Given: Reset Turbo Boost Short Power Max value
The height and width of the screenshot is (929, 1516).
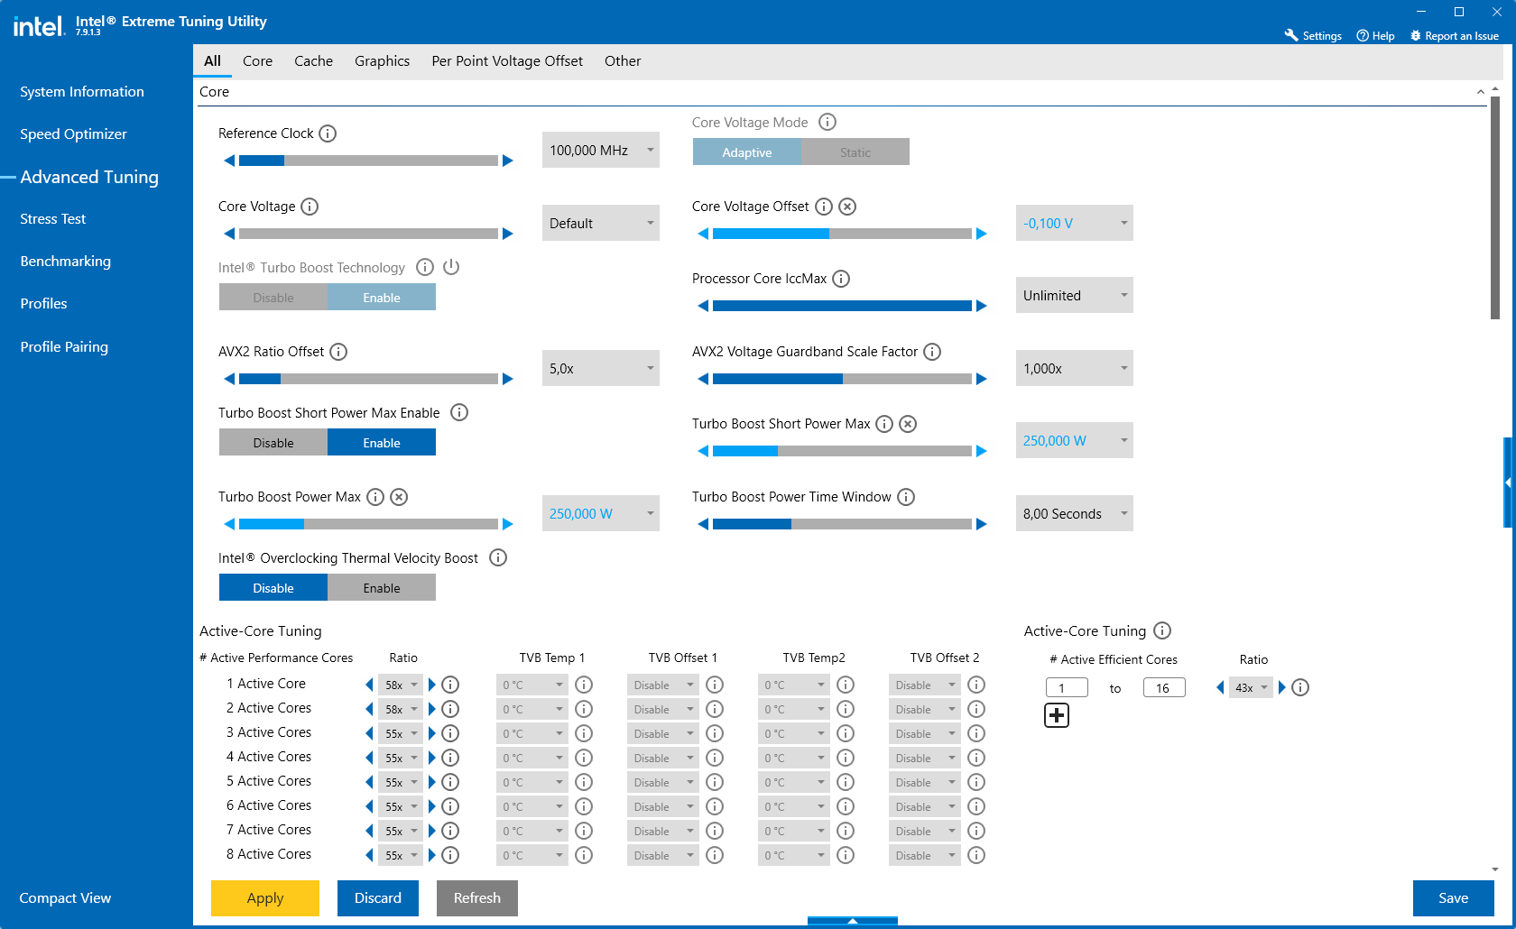Looking at the screenshot, I should pyautogui.click(x=908, y=424).
